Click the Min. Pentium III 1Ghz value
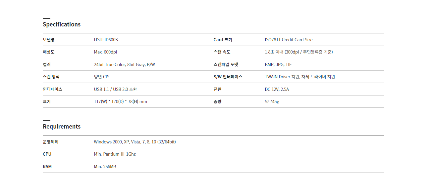 [x=115, y=154]
